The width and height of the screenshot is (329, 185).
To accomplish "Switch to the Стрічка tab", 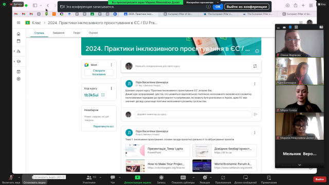I will (x=39, y=33).
